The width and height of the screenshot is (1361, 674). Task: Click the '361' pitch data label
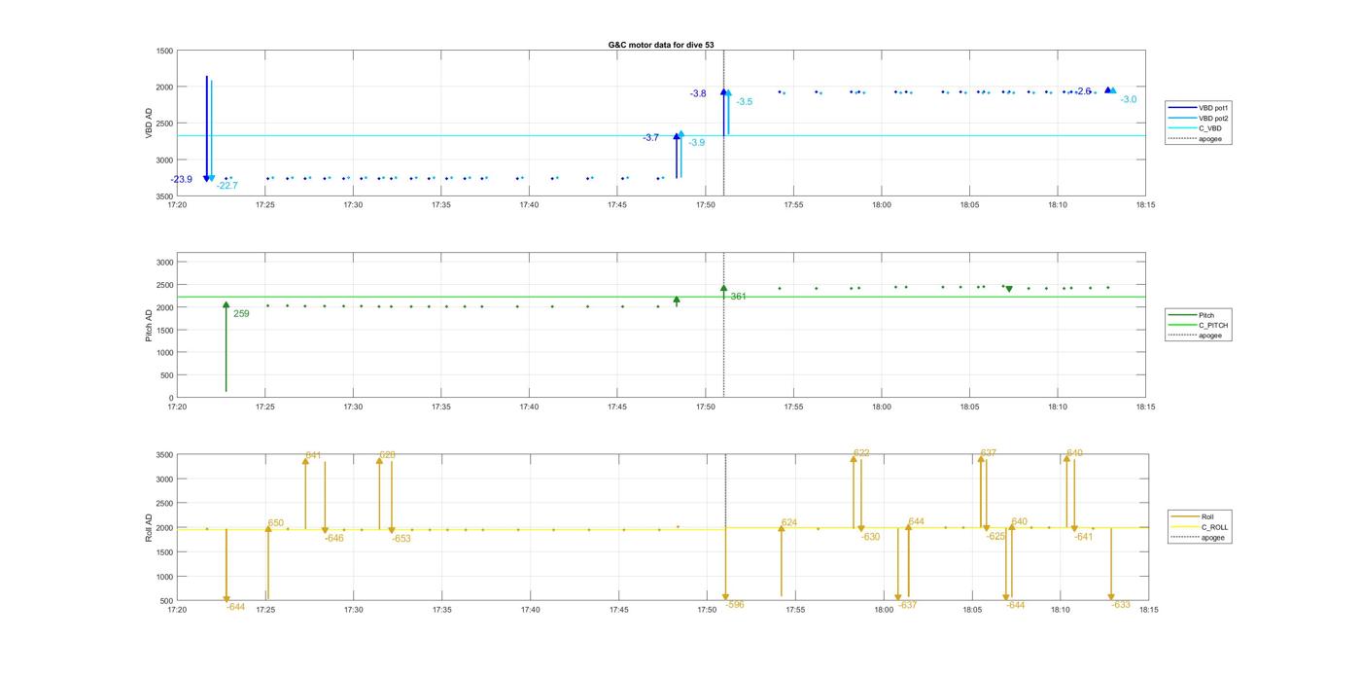(x=739, y=296)
